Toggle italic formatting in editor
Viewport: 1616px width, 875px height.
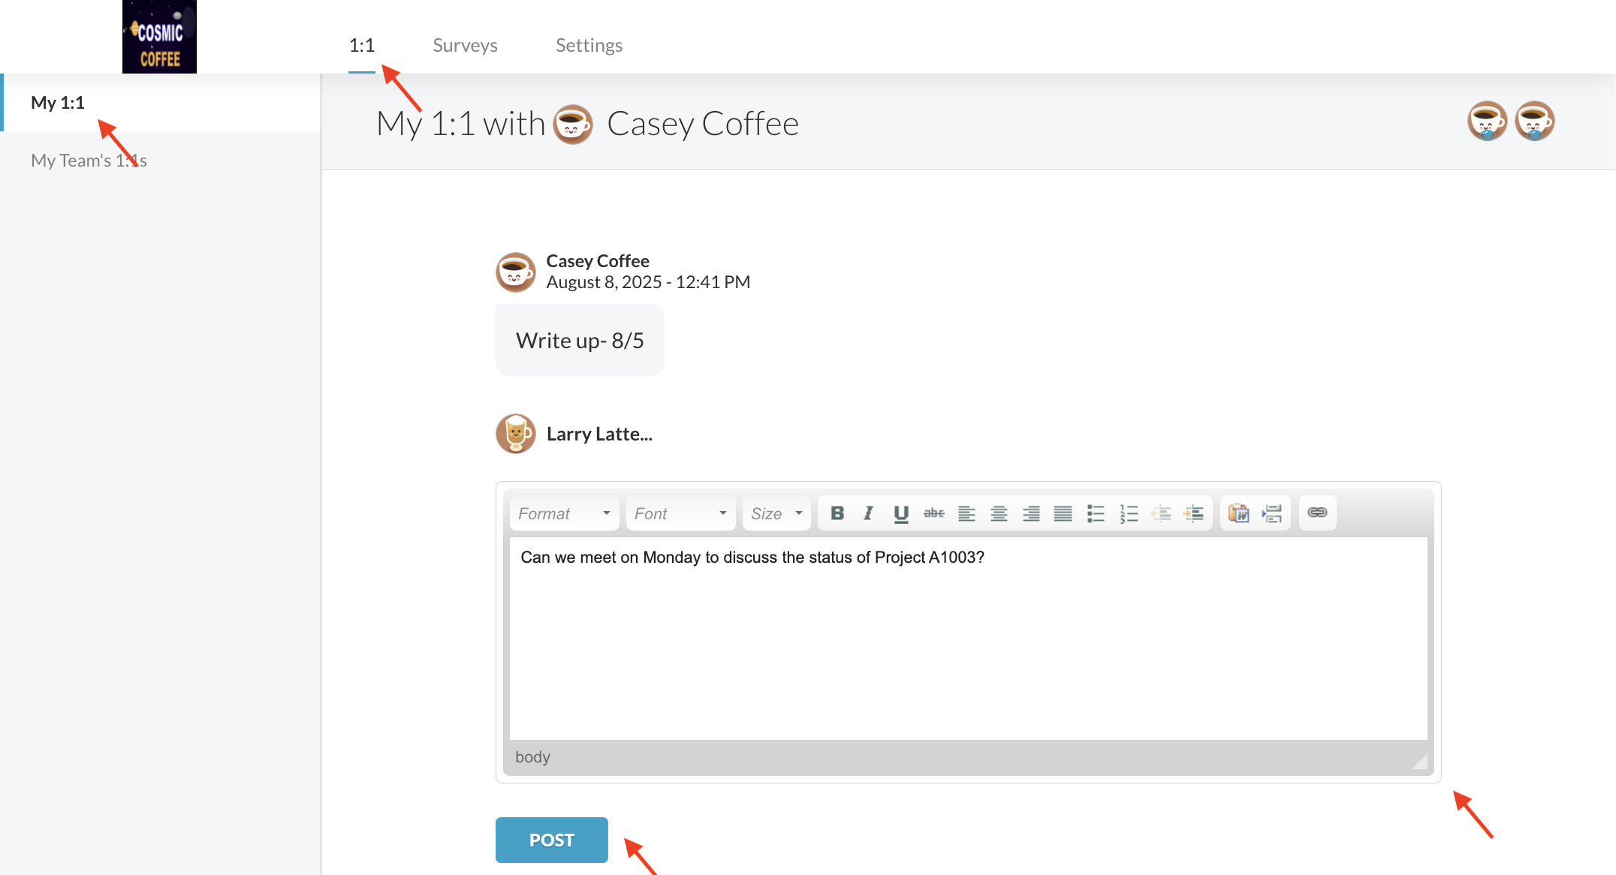[869, 513]
